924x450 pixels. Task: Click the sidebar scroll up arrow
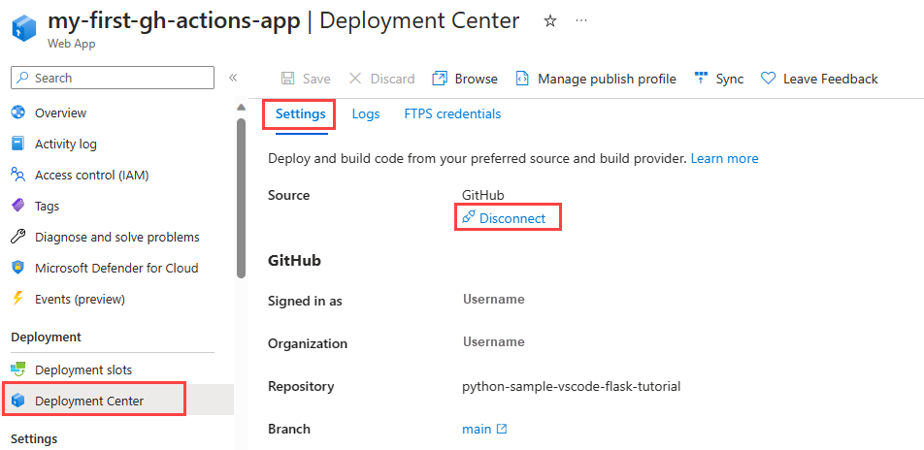[x=241, y=108]
